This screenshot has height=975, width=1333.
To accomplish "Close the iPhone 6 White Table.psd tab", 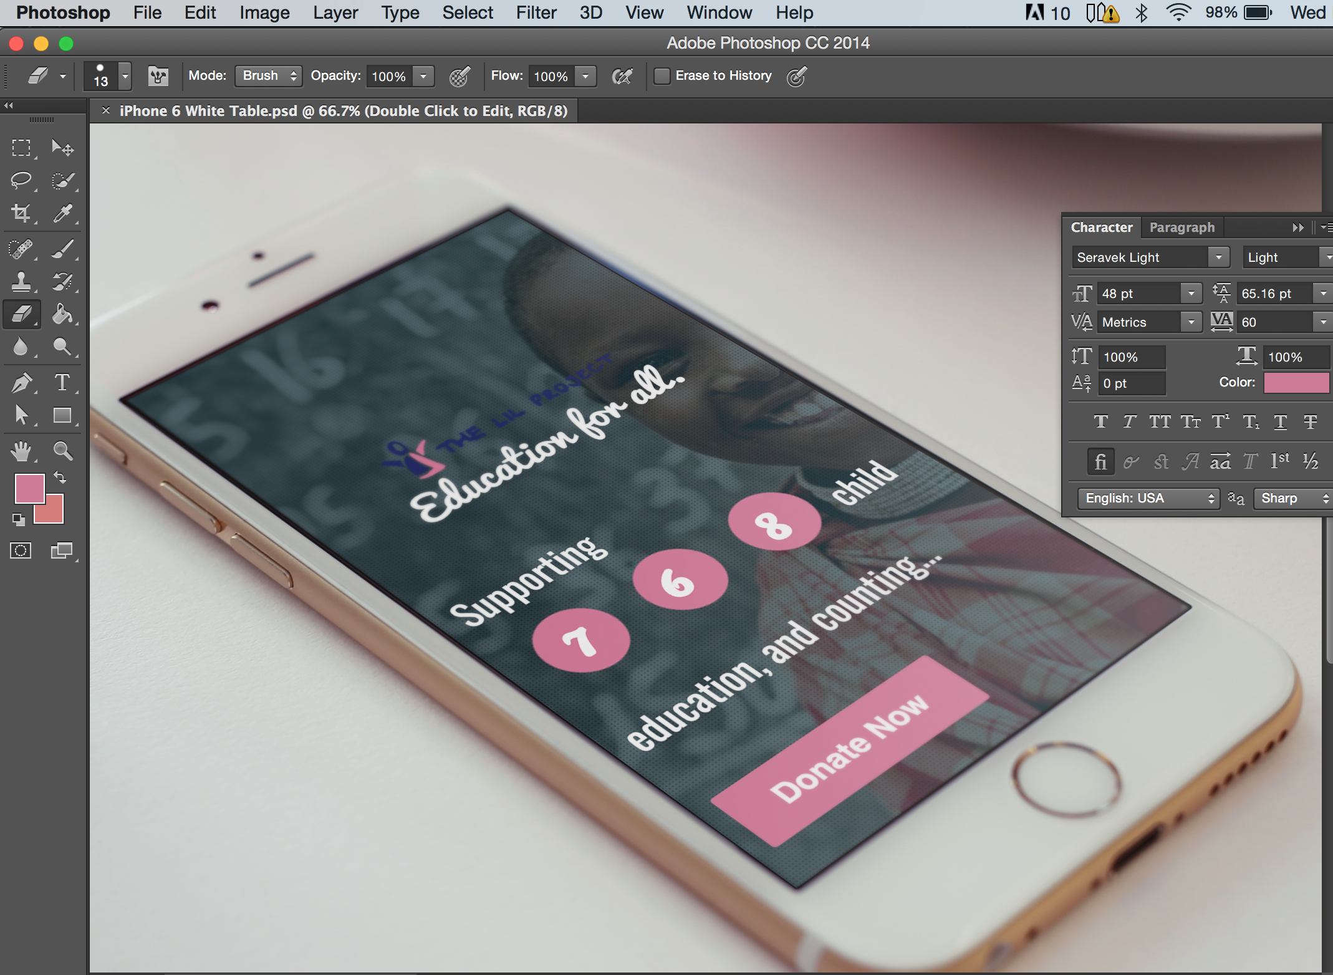I will click(105, 110).
